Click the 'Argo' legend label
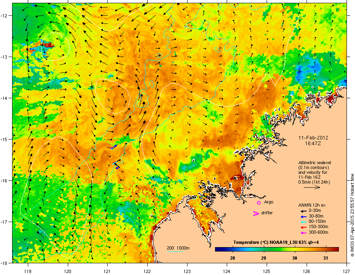 point(269,202)
